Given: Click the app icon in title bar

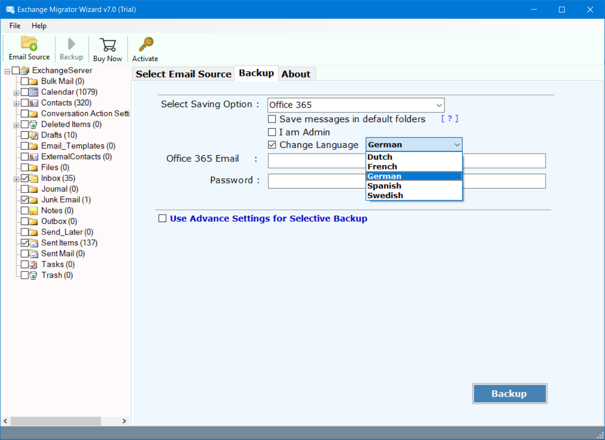Looking at the screenshot, I should pyautogui.click(x=10, y=9).
